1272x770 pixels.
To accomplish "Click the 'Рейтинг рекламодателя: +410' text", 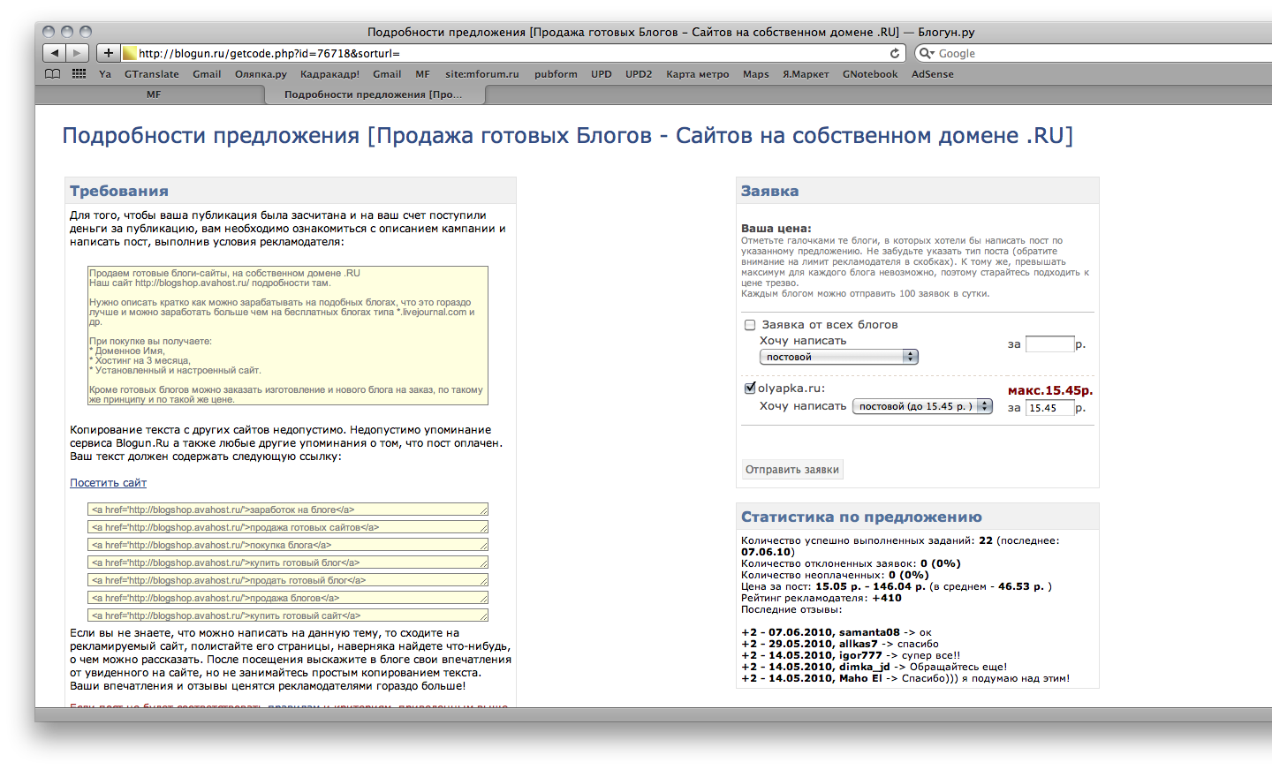I will tap(821, 598).
